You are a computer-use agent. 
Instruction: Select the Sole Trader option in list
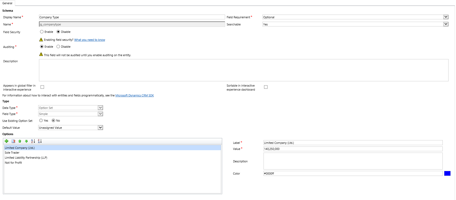[12, 153]
